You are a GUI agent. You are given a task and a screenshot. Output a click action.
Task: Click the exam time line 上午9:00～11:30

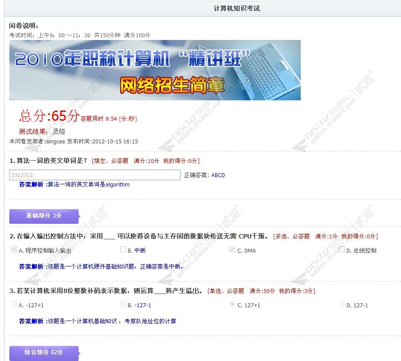click(80, 36)
